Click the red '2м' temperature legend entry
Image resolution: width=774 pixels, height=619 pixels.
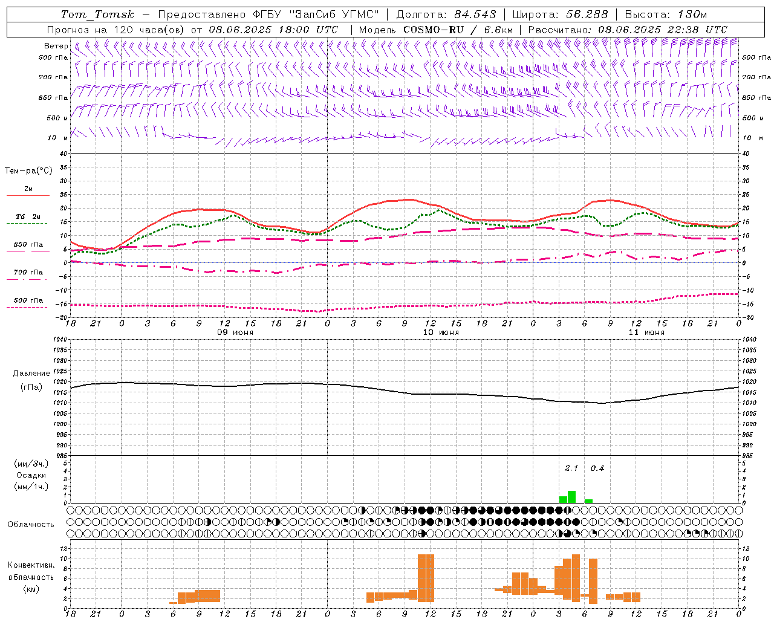tap(28, 189)
